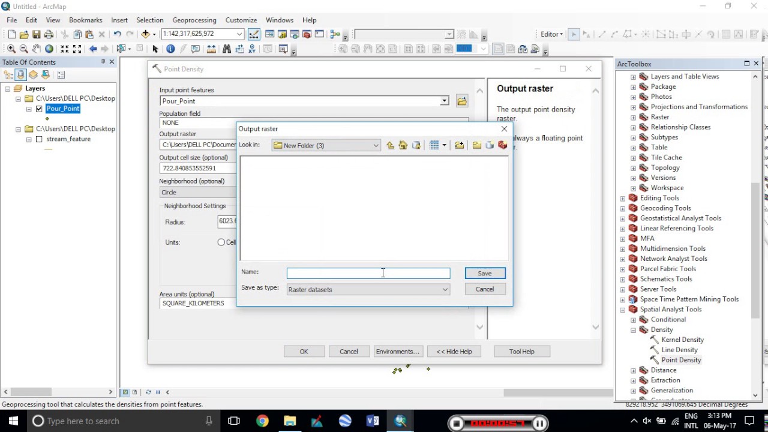Viewport: 768px width, 432px height.
Task: Open File Explorer from the taskbar
Action: pos(290,421)
